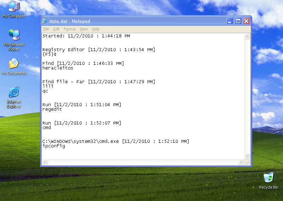Click the word 'heracleitos'
283x201 pixels.
pos(58,68)
